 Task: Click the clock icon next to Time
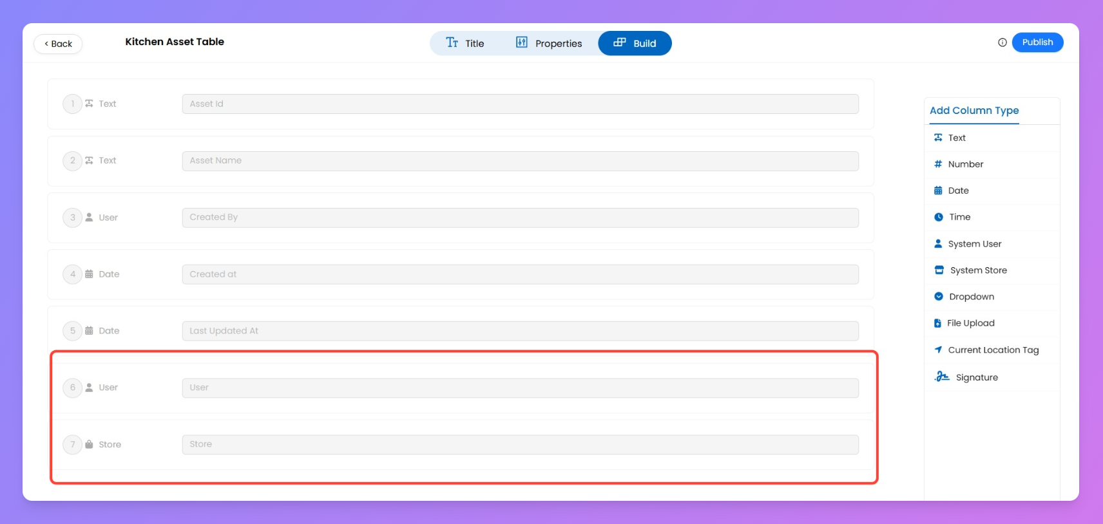[x=939, y=217]
